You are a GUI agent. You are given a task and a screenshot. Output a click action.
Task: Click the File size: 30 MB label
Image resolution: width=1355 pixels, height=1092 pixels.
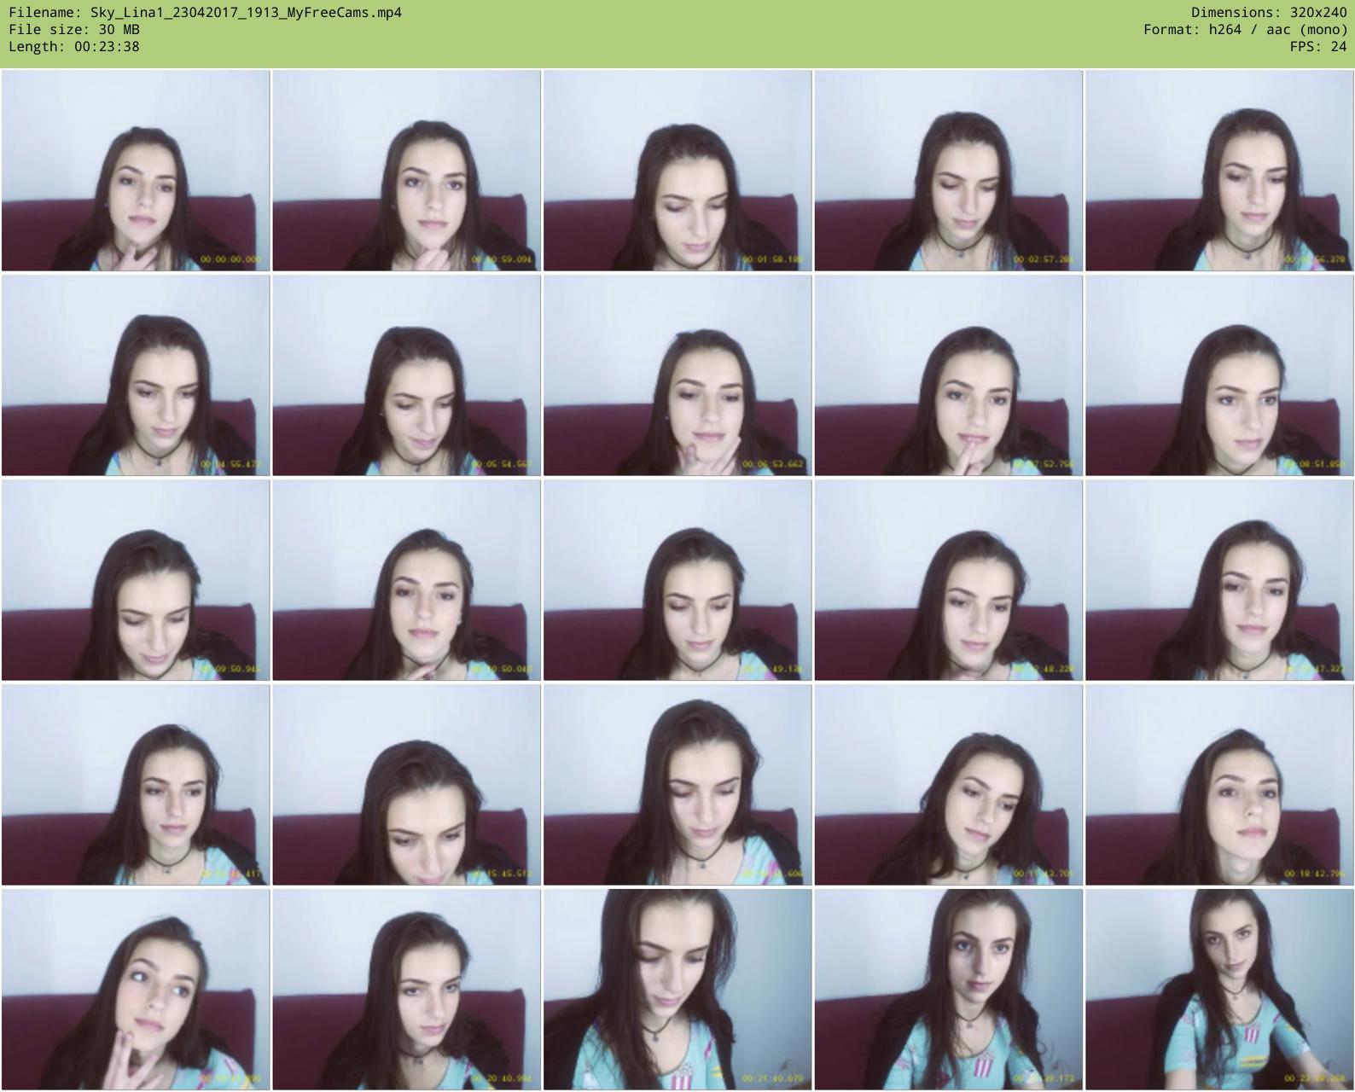point(74,29)
